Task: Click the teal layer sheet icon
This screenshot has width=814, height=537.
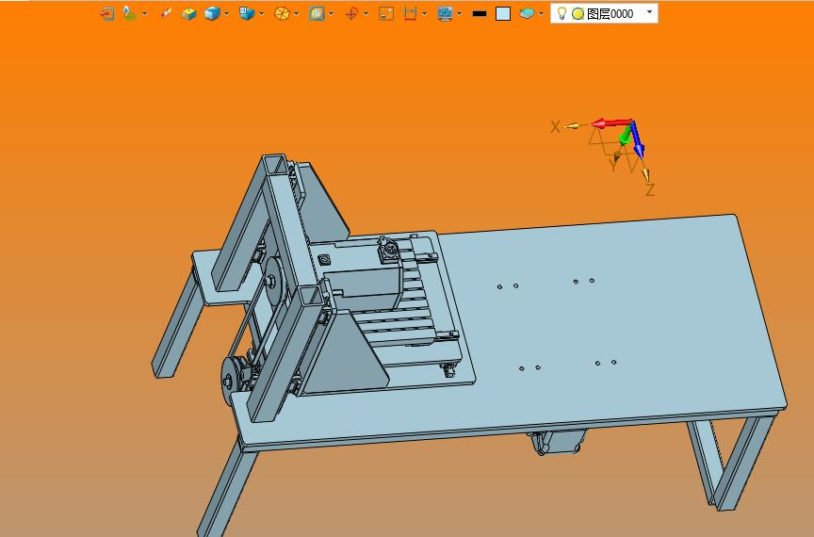Action: (x=527, y=13)
